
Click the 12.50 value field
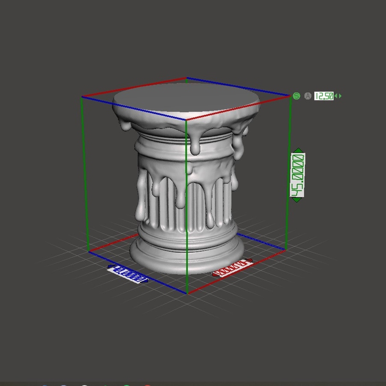pos(323,96)
